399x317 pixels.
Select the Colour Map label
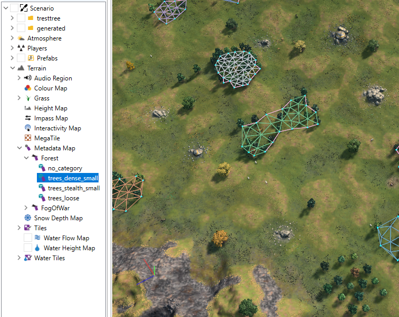tap(51, 88)
